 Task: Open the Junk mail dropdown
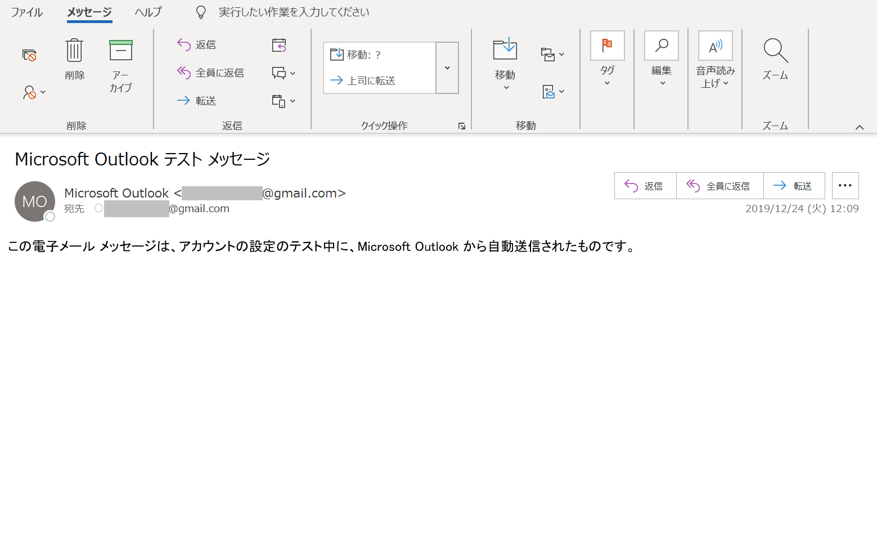pos(34,92)
